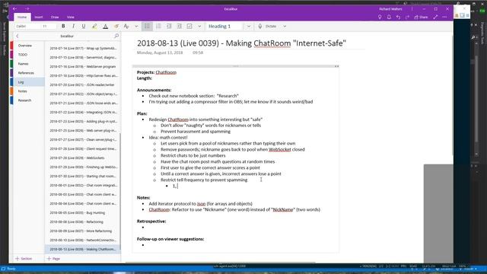The image size is (487, 274).
Task: Apply bold formatting
Action: pyautogui.click(x=63, y=26)
